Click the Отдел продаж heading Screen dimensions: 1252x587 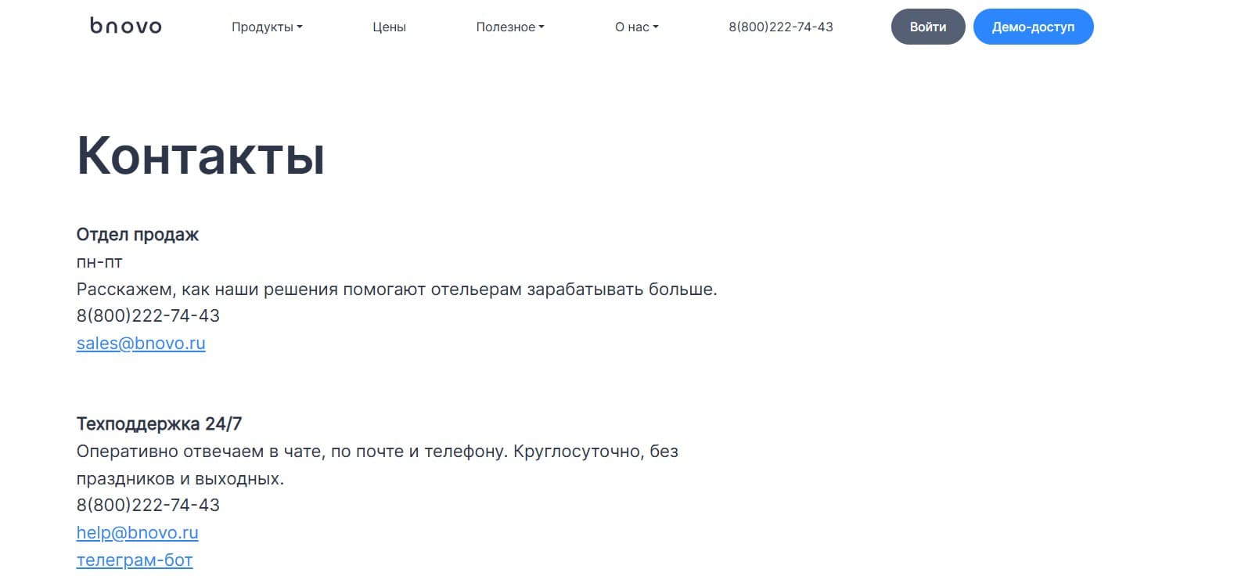138,235
